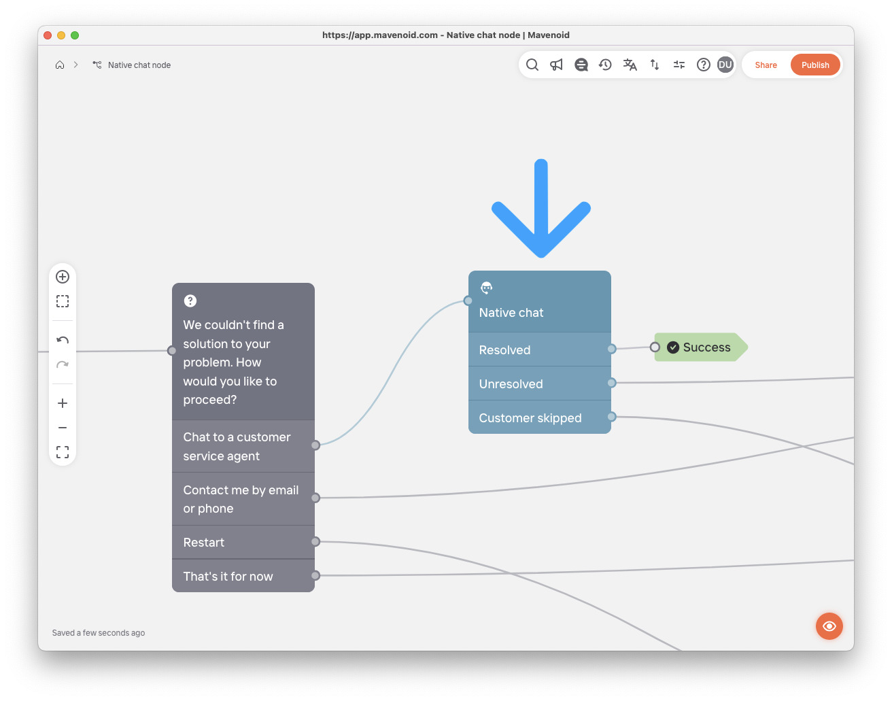This screenshot has width=892, height=701.
Task: Open the settings sliders icon
Action: point(679,65)
